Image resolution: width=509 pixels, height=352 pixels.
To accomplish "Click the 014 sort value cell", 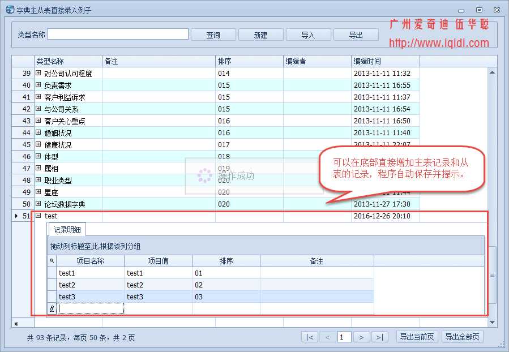I will pyautogui.click(x=249, y=74).
